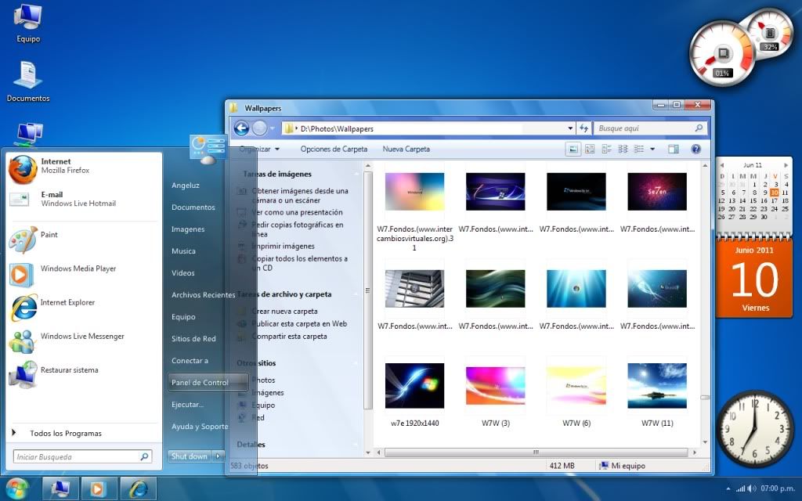Collapse Tareas de archivo y carpeta section
This screenshot has width=802, height=501.
click(x=356, y=294)
